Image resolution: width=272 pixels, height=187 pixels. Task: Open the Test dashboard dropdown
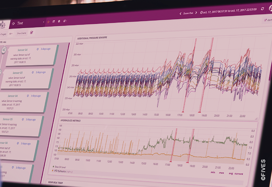[x=44, y=22]
